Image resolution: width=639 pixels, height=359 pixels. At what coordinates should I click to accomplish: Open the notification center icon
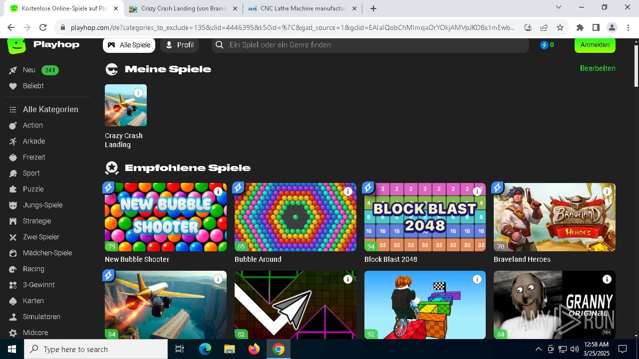pos(623,349)
